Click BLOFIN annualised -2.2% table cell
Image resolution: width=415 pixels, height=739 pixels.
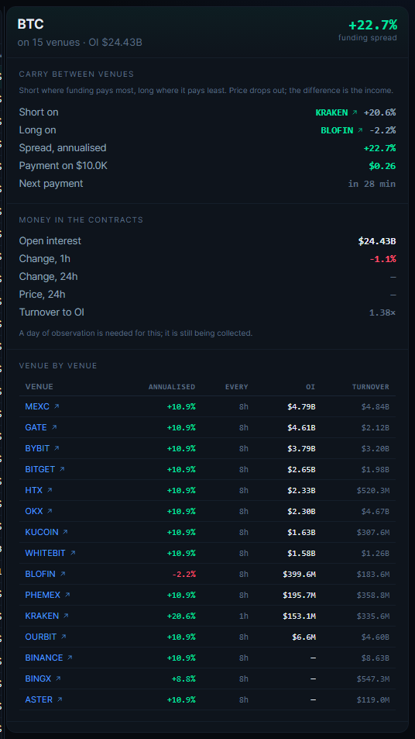183,574
